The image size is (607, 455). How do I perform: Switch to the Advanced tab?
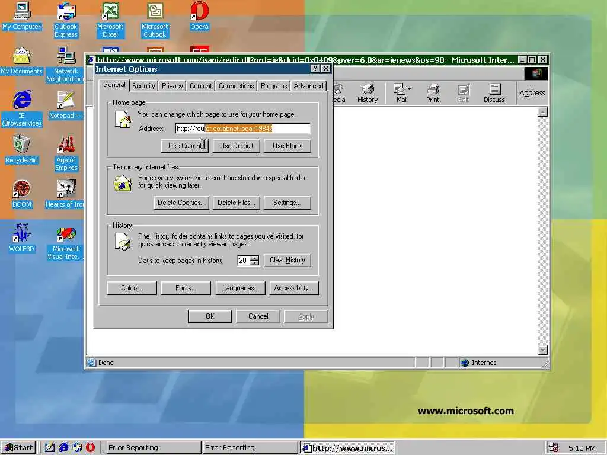[x=308, y=86]
